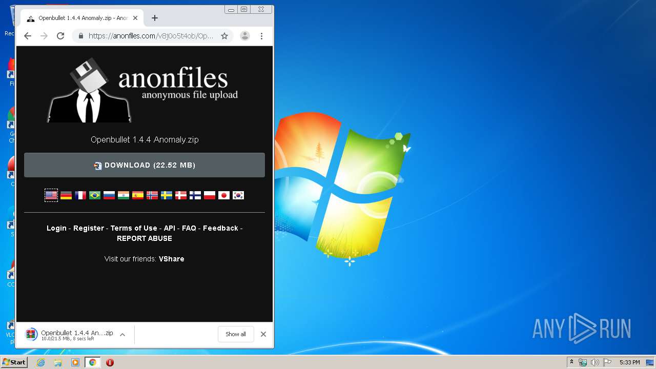Close the Openbullet 1.4.4 Anomaly.zip tab

point(135,18)
